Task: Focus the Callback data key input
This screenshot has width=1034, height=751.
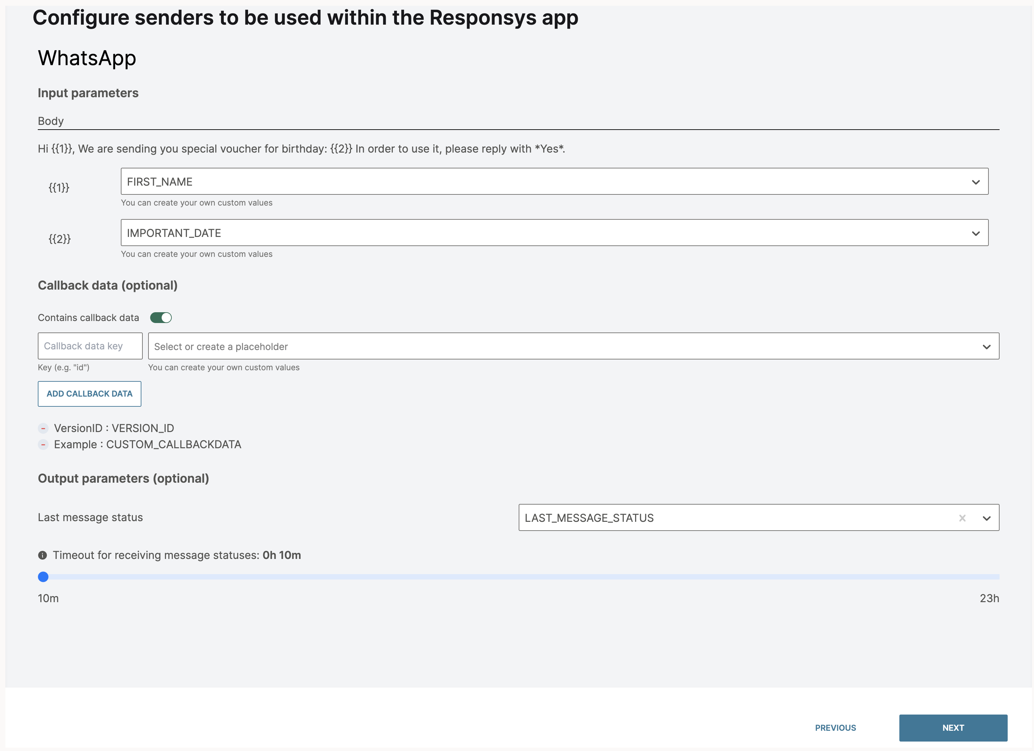Action: (90, 346)
